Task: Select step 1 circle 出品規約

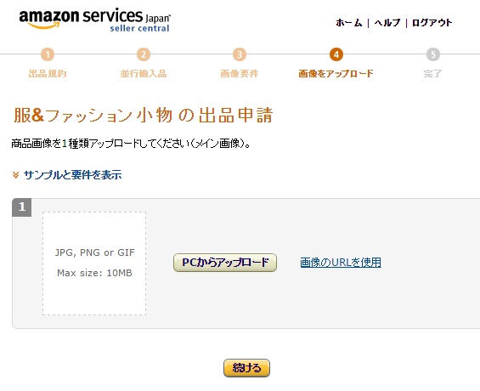Action: [x=48, y=54]
